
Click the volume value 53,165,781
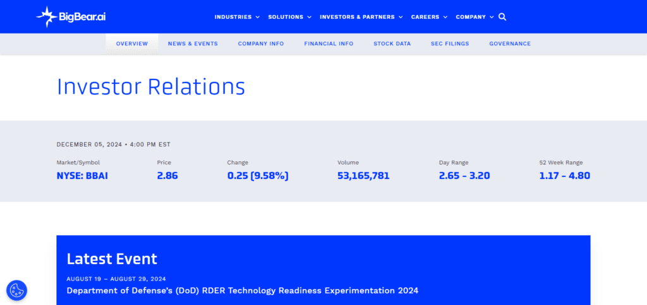click(363, 176)
